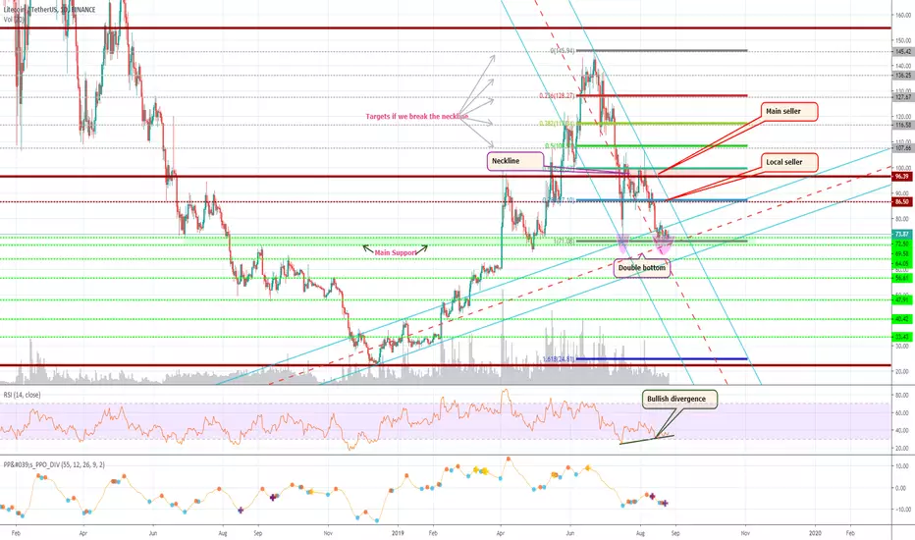The image size is (915, 540).
Task: Click the Litecoin / TetherUS chart title
Action: [49, 10]
